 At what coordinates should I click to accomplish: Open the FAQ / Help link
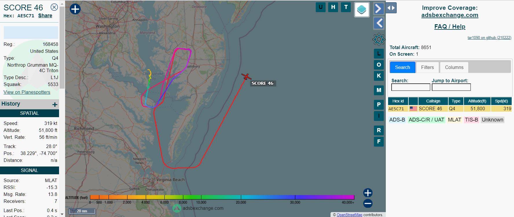449,27
